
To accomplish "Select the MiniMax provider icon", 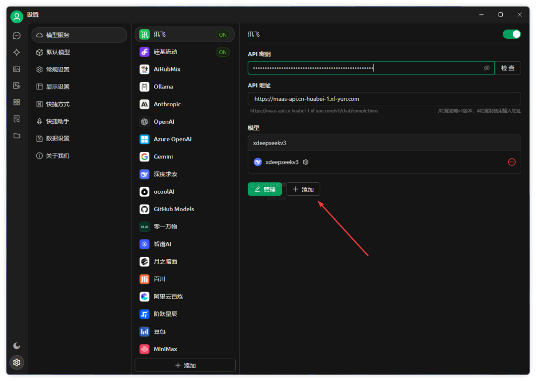I will tap(144, 349).
